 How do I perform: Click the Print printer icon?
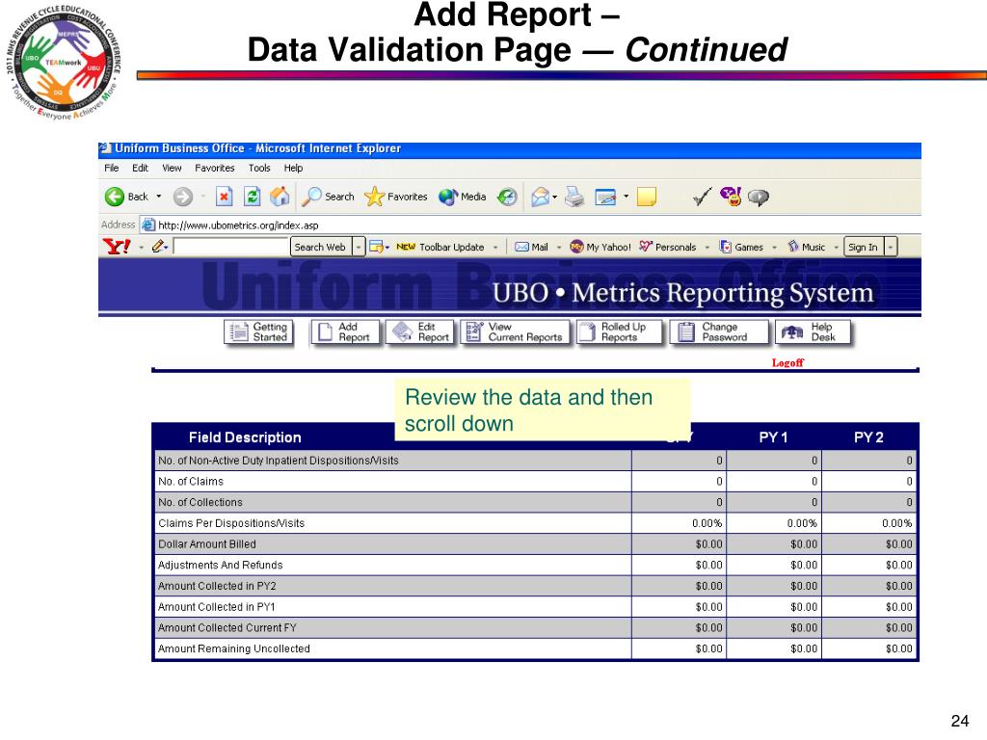click(x=574, y=197)
